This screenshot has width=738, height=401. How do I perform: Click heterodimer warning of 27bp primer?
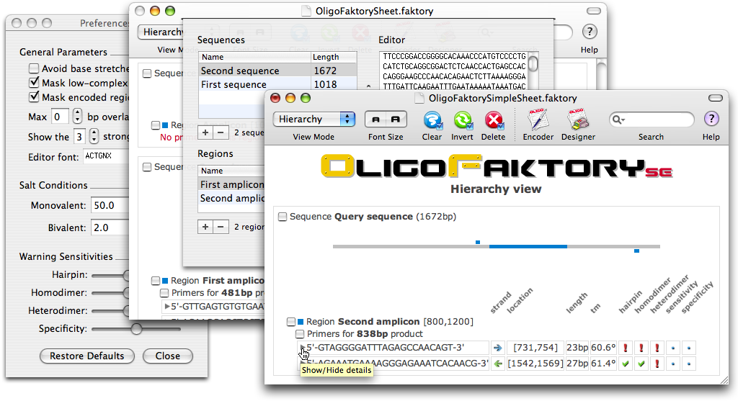[657, 364]
